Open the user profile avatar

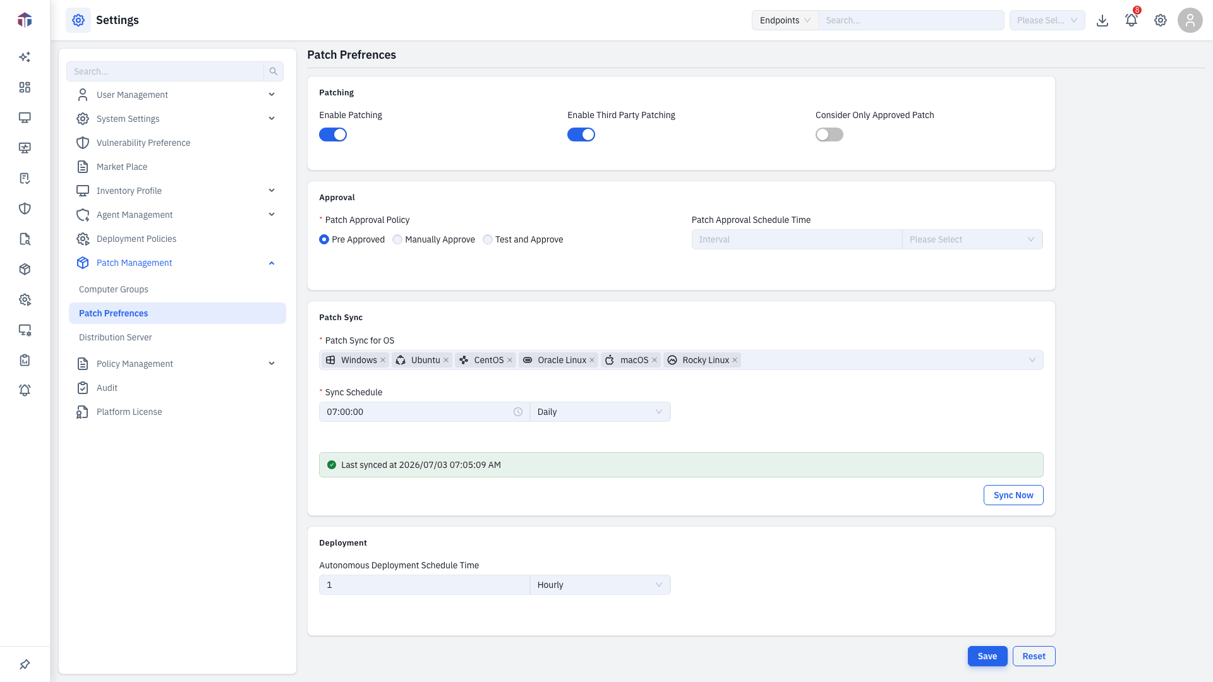(1190, 20)
